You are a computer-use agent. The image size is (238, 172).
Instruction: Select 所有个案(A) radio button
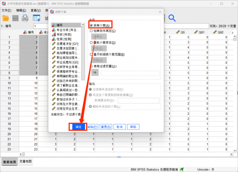(x=91, y=25)
